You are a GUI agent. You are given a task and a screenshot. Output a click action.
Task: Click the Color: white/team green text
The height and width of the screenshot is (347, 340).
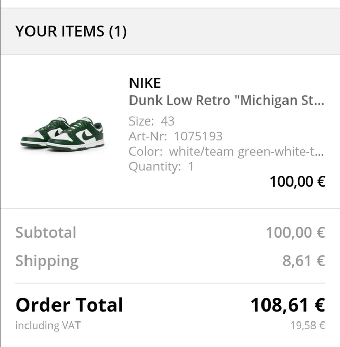226,152
